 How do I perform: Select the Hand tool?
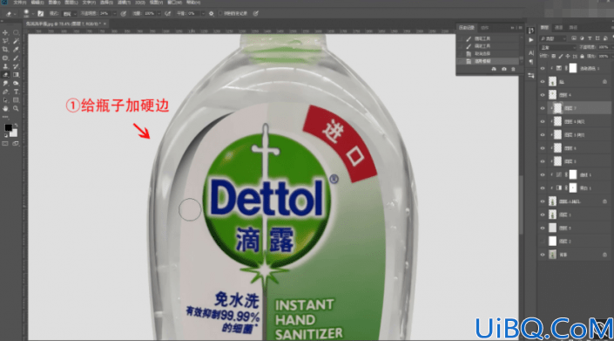(5, 108)
